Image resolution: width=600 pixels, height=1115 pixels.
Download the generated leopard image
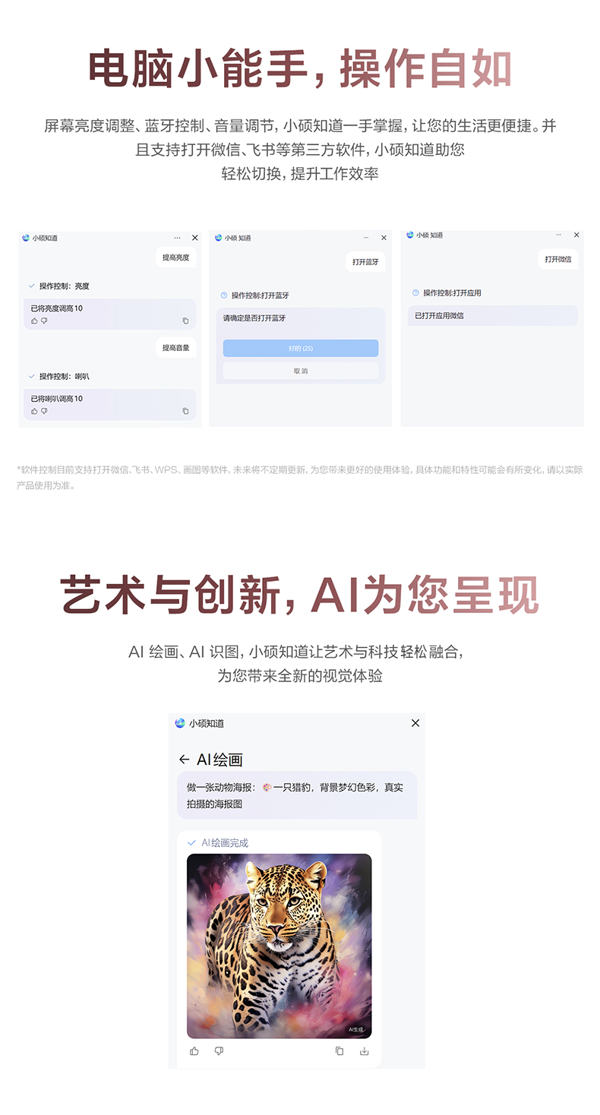(x=364, y=1050)
